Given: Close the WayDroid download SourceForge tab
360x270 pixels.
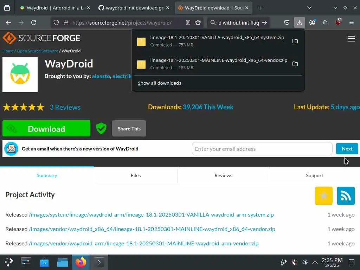Looking at the screenshot, I should 247,8.
